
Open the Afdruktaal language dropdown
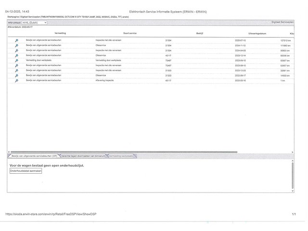(35, 23)
